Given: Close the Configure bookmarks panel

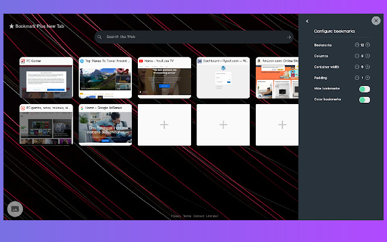Looking at the screenshot, I should click(376, 20).
